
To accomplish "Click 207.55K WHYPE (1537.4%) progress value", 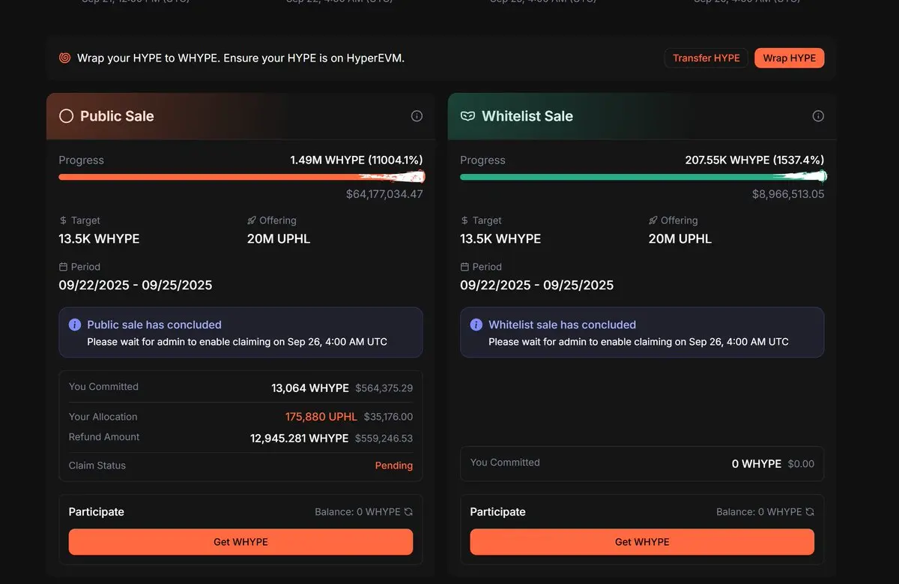I will [x=754, y=160].
